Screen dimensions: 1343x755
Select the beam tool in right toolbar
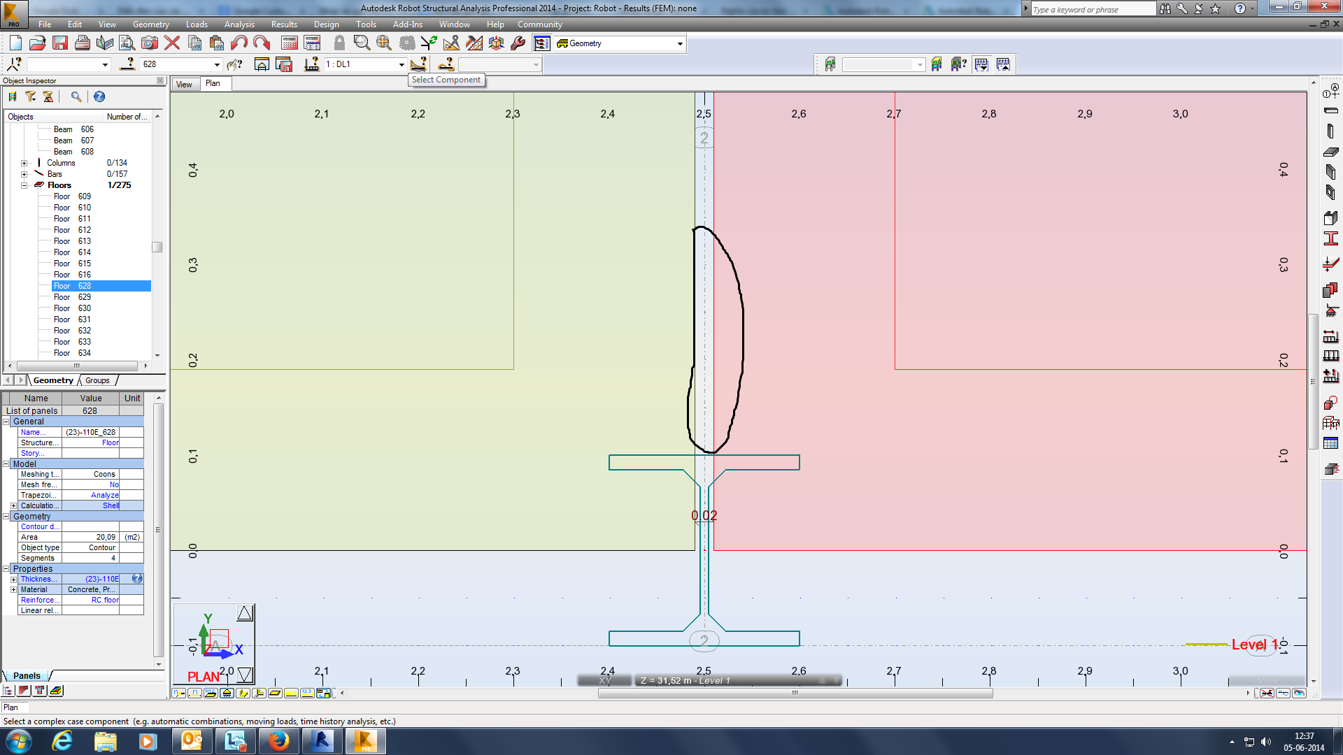tap(1331, 111)
